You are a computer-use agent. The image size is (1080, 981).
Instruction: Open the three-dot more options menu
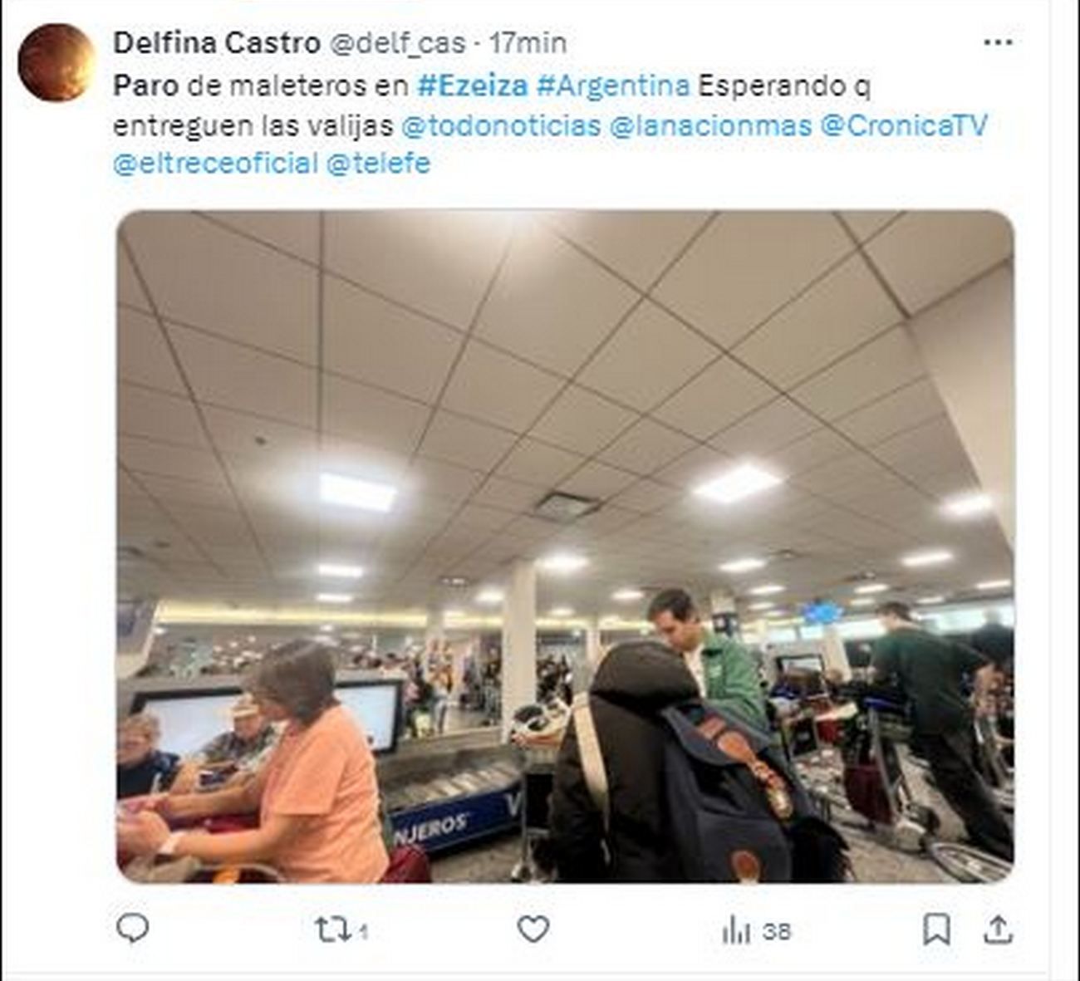pyautogui.click(x=998, y=42)
